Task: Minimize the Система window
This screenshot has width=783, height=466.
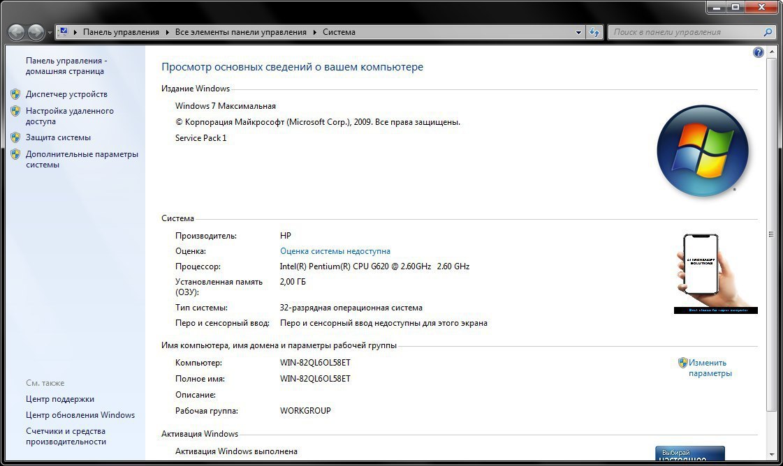Action: 717,8
